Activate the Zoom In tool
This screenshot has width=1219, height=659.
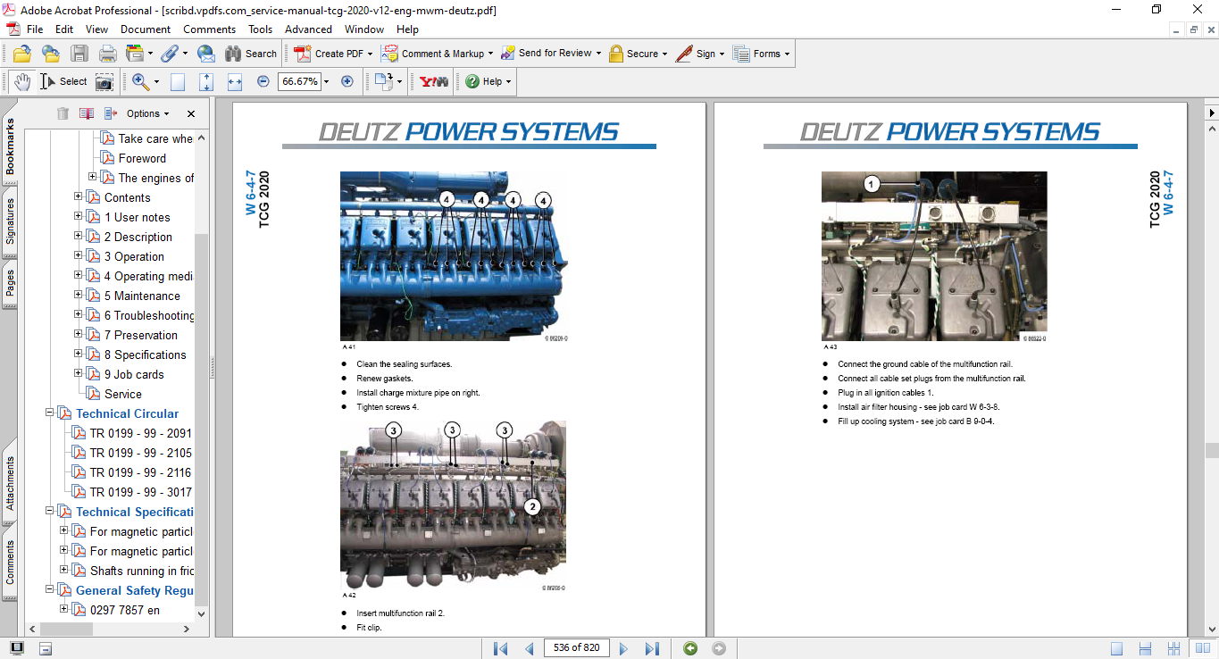point(139,81)
